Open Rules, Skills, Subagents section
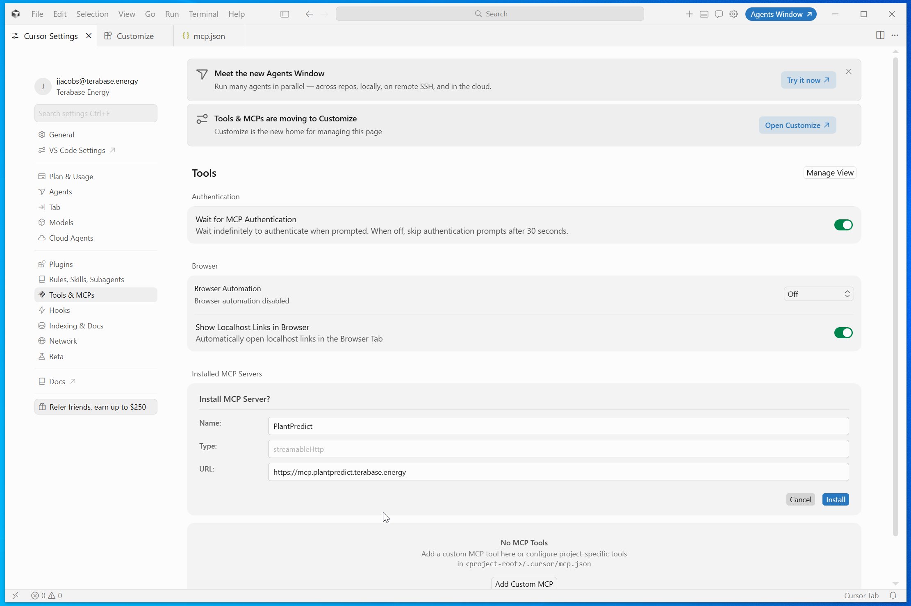The width and height of the screenshot is (911, 606). [x=96, y=279]
